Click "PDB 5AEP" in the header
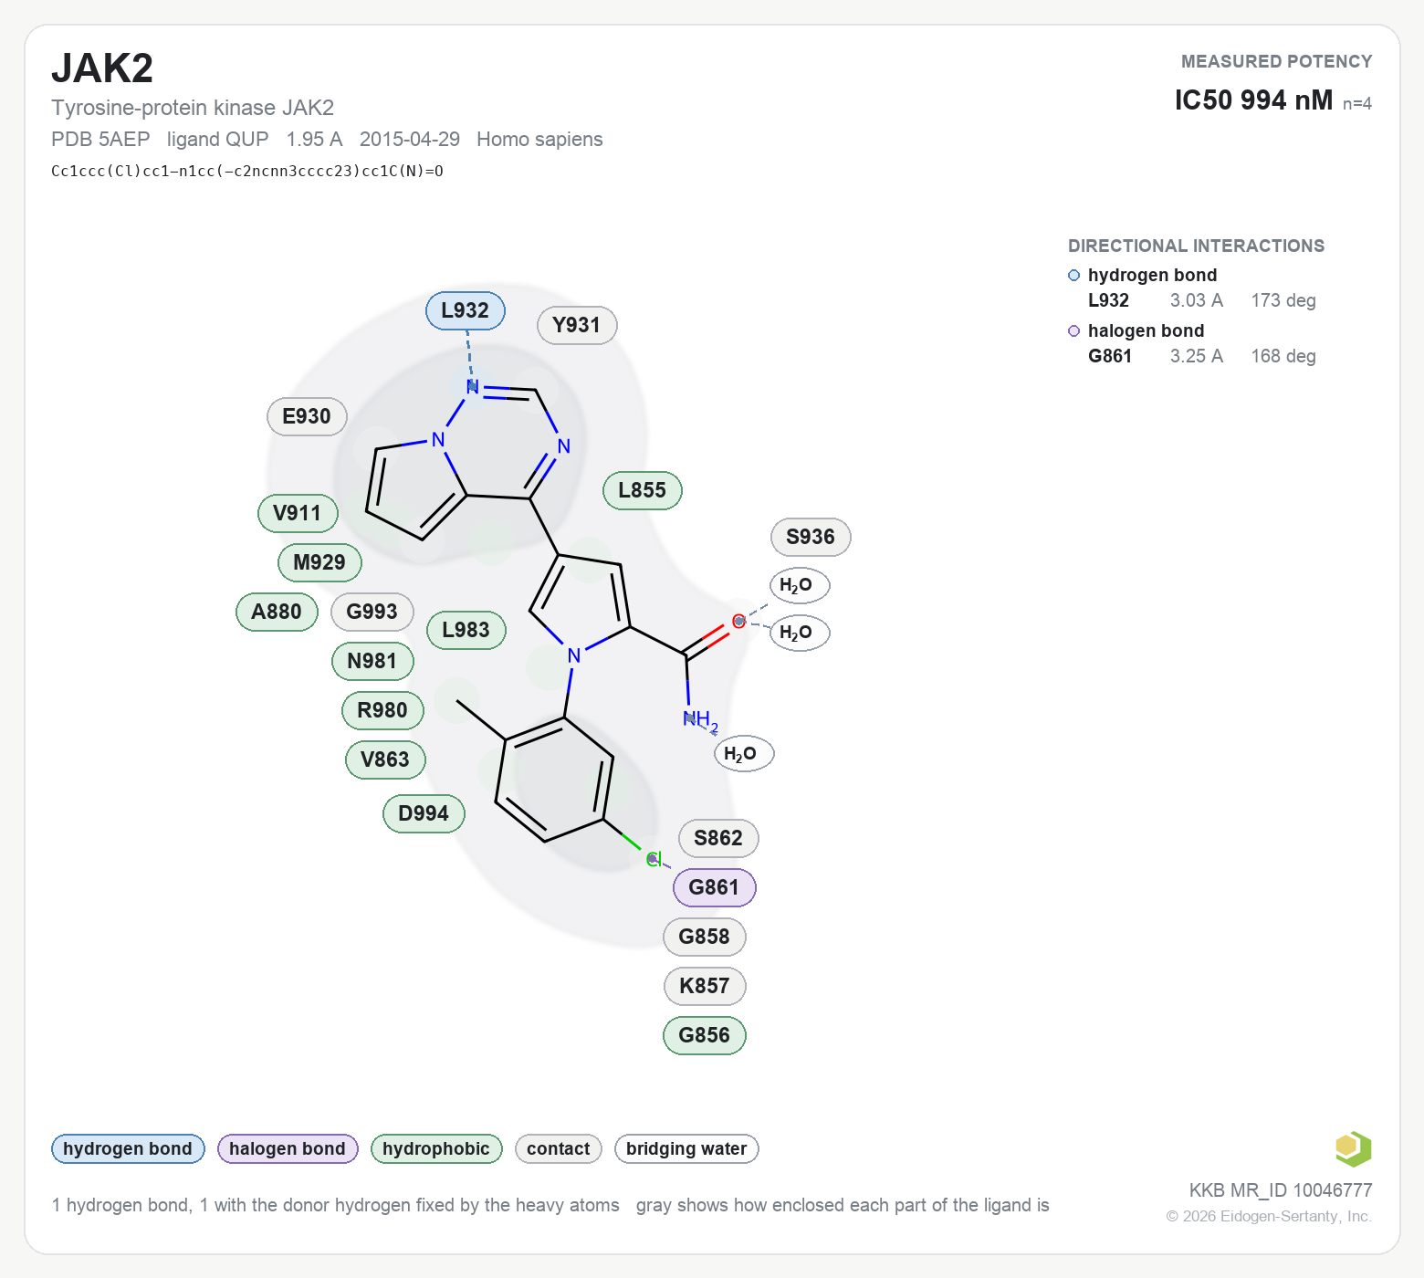 click(100, 139)
